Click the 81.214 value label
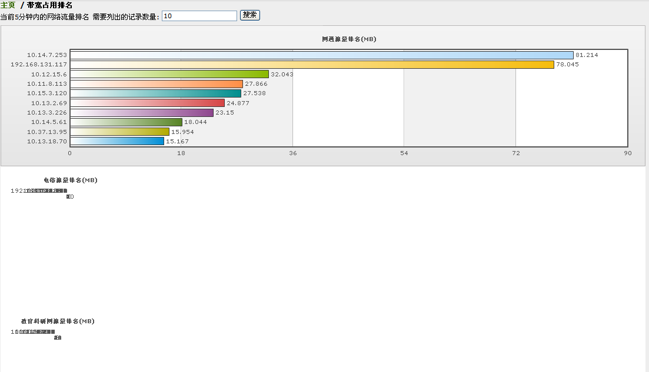Image resolution: width=649 pixels, height=372 pixels. tap(587, 55)
